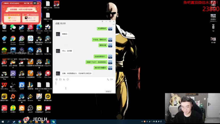Image resolution: width=220 pixels, height=124 pixels.
Task: Open the 11 platform desktop shortcut
Action: [x=39, y=74]
